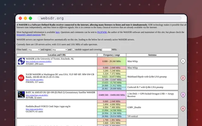Click the 'Frequency range' column header
Viewport: 202px width, 126px height.
point(112,55)
